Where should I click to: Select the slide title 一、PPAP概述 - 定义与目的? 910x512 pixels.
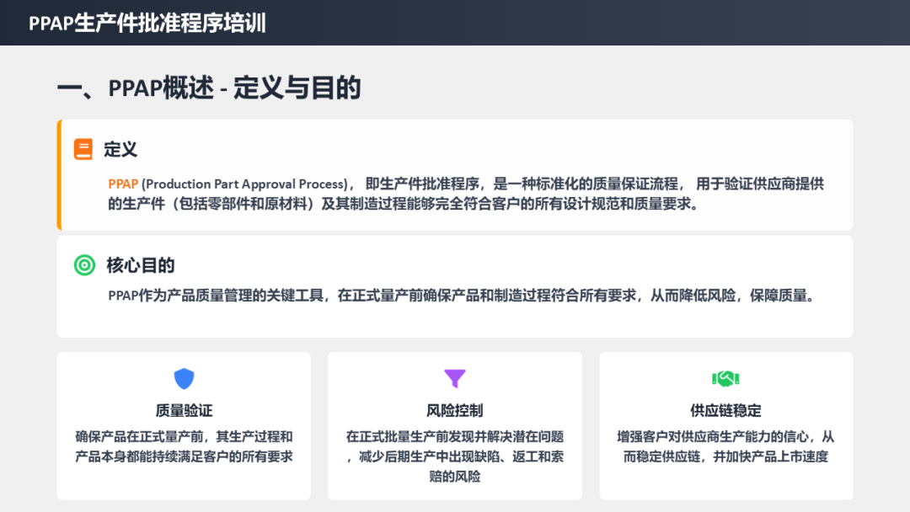tap(209, 88)
